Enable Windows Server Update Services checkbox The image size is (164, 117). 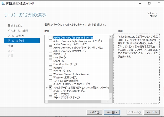(x=50, y=74)
